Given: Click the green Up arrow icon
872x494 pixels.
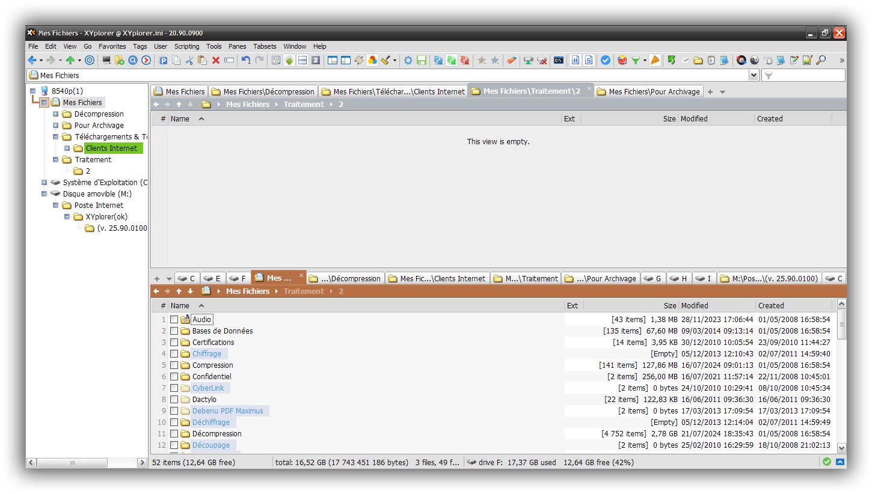Looking at the screenshot, I should coord(70,60).
